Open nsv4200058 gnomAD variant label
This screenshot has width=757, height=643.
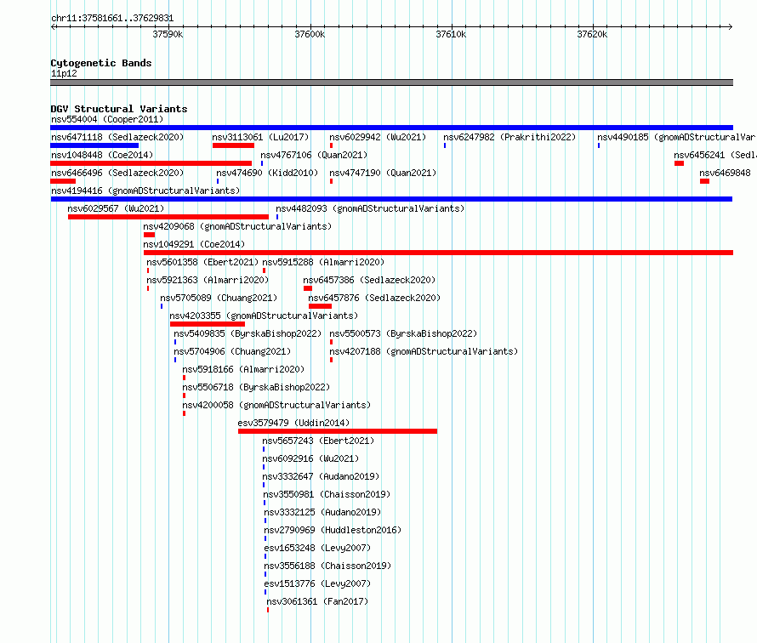click(276, 405)
